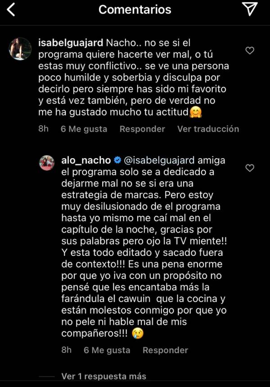This screenshot has height=387, width=270.
Task: Open alo_nacho's profile picture
Action: click(47, 163)
